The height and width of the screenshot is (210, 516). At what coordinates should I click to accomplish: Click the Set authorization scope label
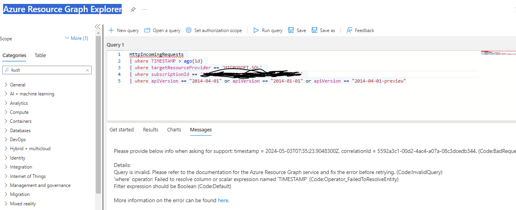pyautogui.click(x=218, y=31)
